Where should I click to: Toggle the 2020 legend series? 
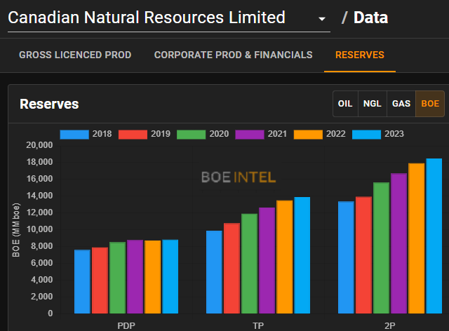203,134
